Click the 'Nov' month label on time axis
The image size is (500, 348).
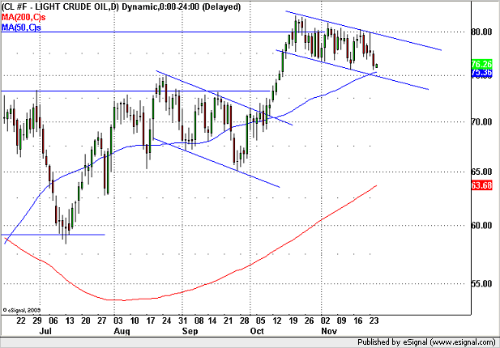pos(329,331)
